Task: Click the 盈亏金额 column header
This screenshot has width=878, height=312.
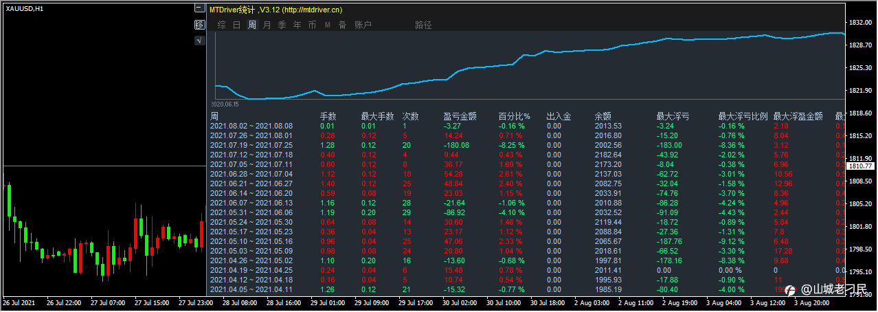Action: pos(460,116)
